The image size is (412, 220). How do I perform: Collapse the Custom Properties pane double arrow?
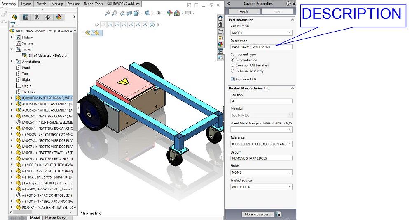pyautogui.click(x=229, y=4)
